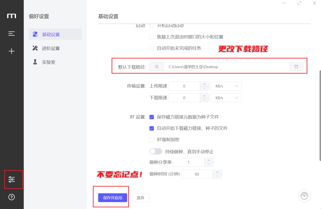Open download path history via clock icon

(156, 67)
